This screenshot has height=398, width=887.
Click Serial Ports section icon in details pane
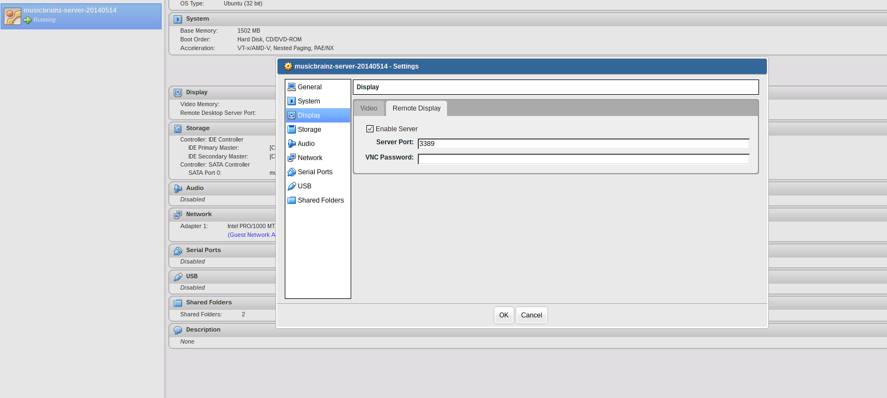pyautogui.click(x=178, y=250)
